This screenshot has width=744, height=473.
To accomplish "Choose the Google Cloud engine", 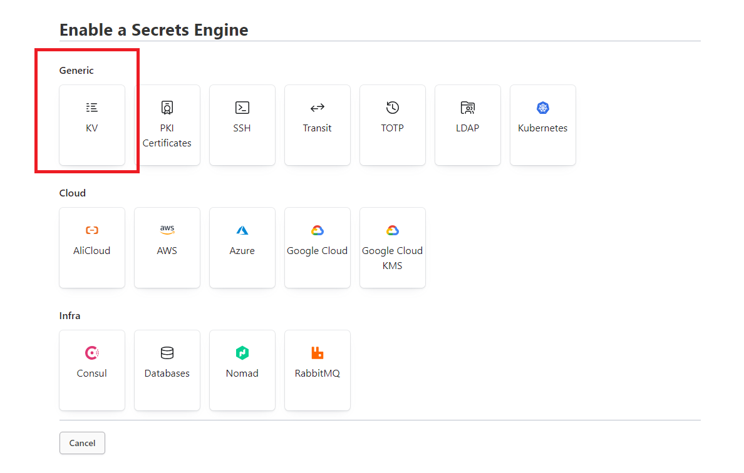I will click(x=318, y=247).
